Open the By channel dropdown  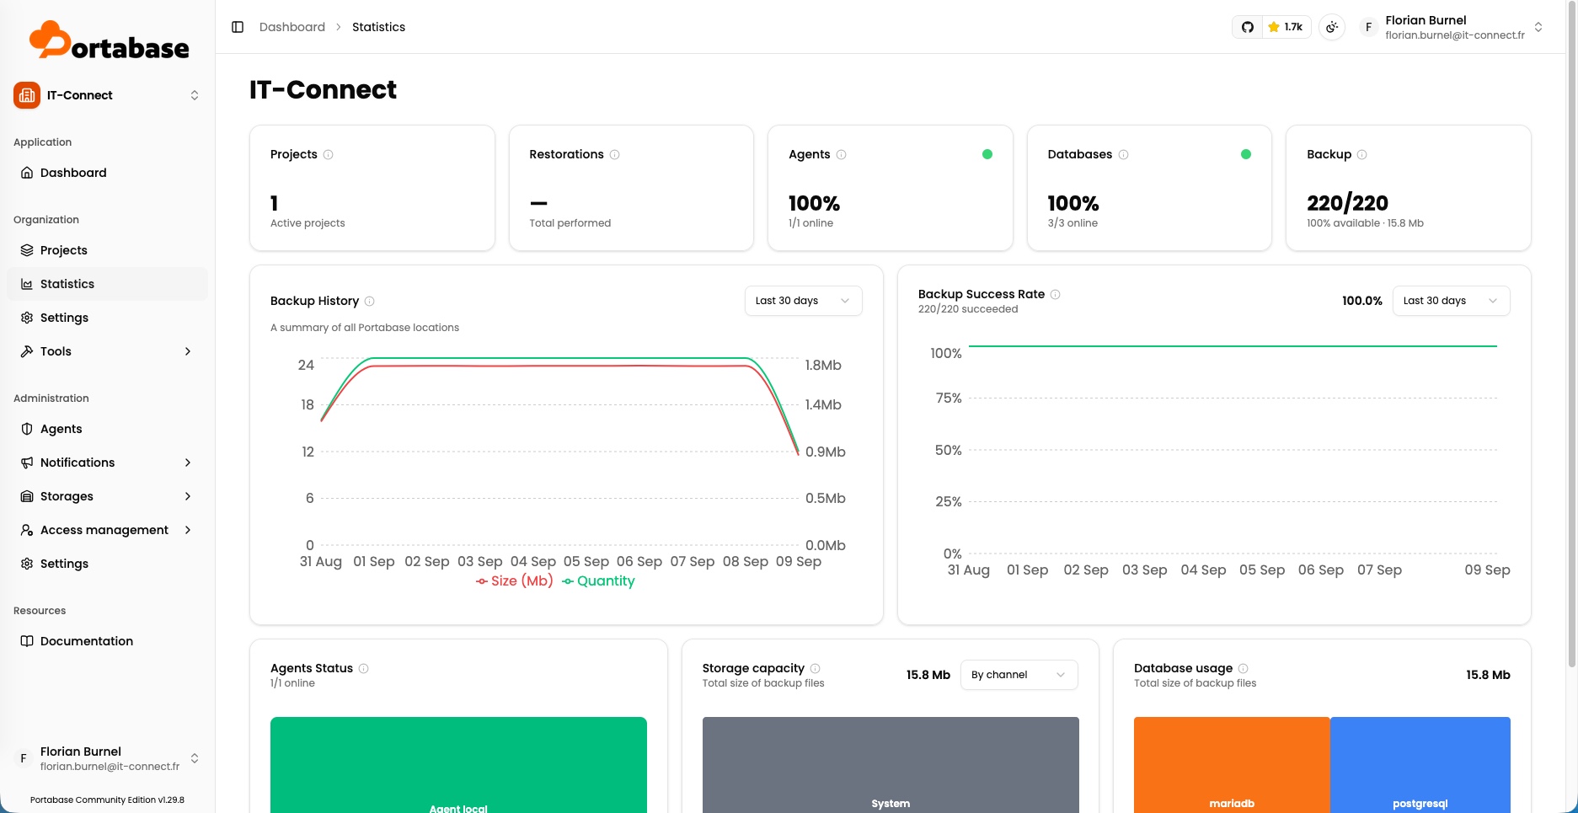(1019, 675)
